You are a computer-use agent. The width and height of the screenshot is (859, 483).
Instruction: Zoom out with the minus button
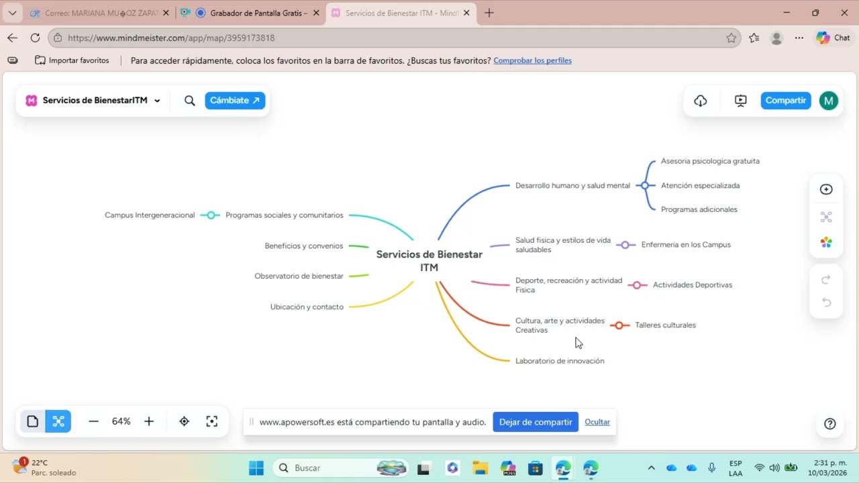[94, 421]
